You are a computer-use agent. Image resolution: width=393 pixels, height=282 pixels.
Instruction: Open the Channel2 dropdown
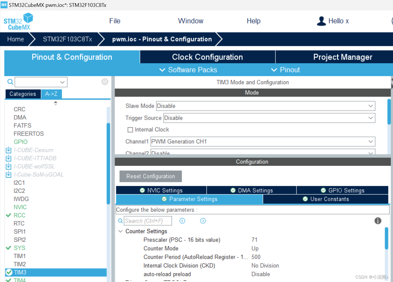pyautogui.click(x=263, y=152)
